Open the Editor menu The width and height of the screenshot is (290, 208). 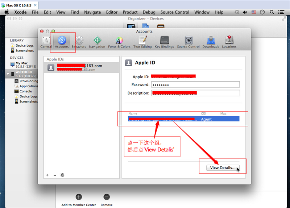(x=112, y=12)
